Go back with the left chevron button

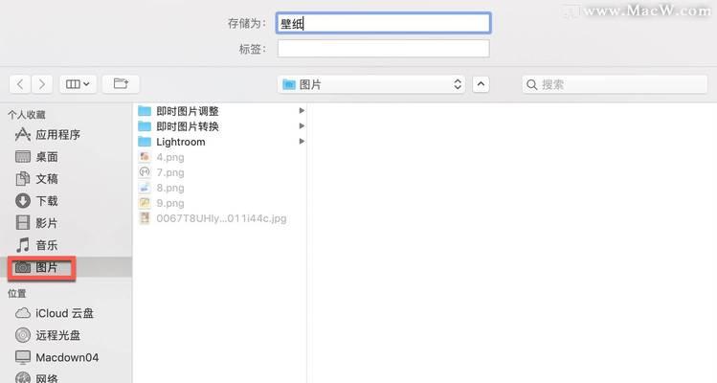(20, 84)
